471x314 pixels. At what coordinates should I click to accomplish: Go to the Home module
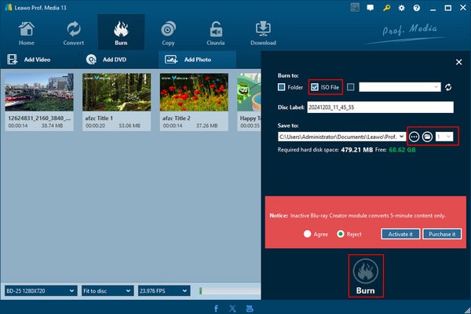(26, 32)
